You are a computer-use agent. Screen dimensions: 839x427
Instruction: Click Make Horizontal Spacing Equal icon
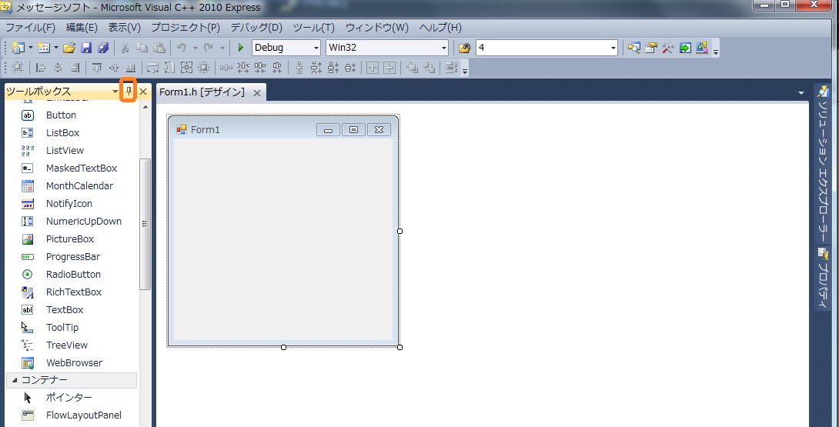(226, 68)
